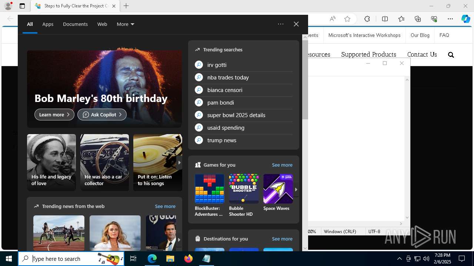This screenshot has width=474, height=266.
Task: Open File Explorer from the taskbar
Action: pos(170,259)
